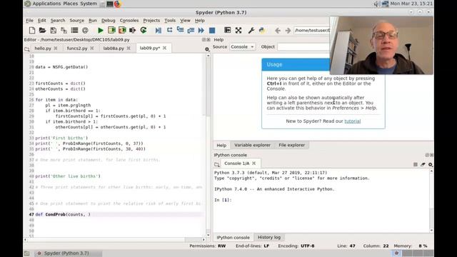Open the Places system menu
Viewport: 457px width, 257px height.
click(71, 4)
